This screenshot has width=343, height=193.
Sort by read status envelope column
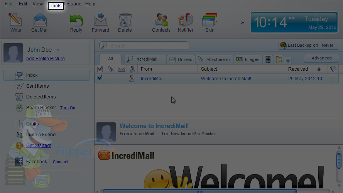pyautogui.click(x=122, y=69)
